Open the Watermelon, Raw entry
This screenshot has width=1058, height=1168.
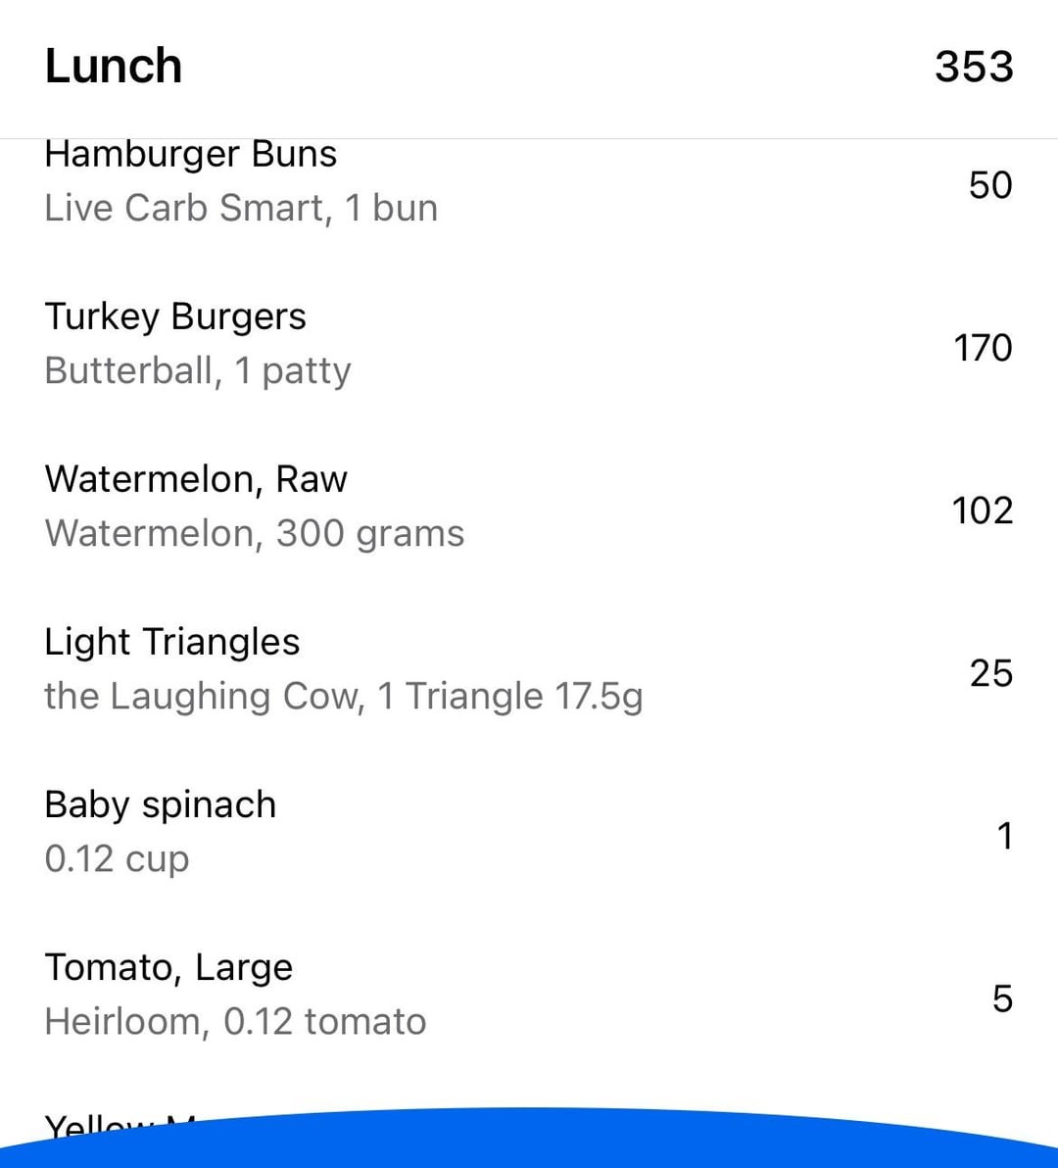(529, 507)
